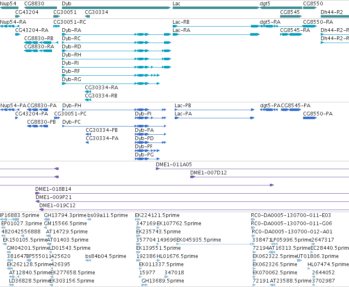Select the CG8545-RA transcript label

click(x=295, y=30)
